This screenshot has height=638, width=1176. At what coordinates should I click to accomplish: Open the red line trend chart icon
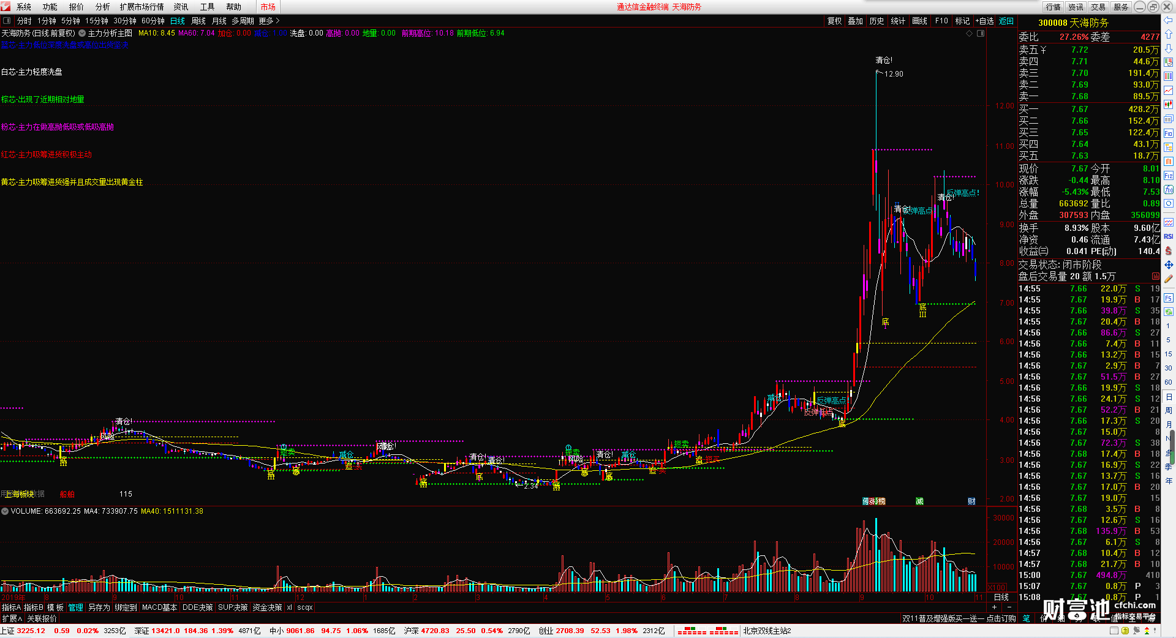coord(1169,90)
